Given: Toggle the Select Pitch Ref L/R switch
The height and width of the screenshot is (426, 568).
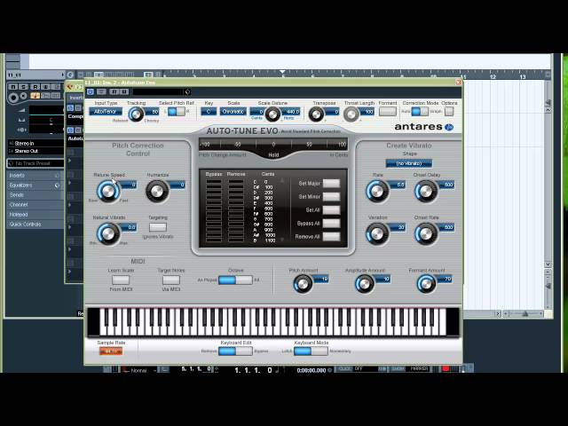Looking at the screenshot, I should (177, 112).
